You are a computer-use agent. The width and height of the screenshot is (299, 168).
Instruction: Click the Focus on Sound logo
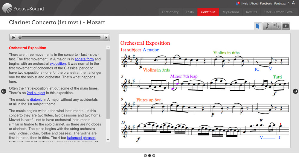23,8
